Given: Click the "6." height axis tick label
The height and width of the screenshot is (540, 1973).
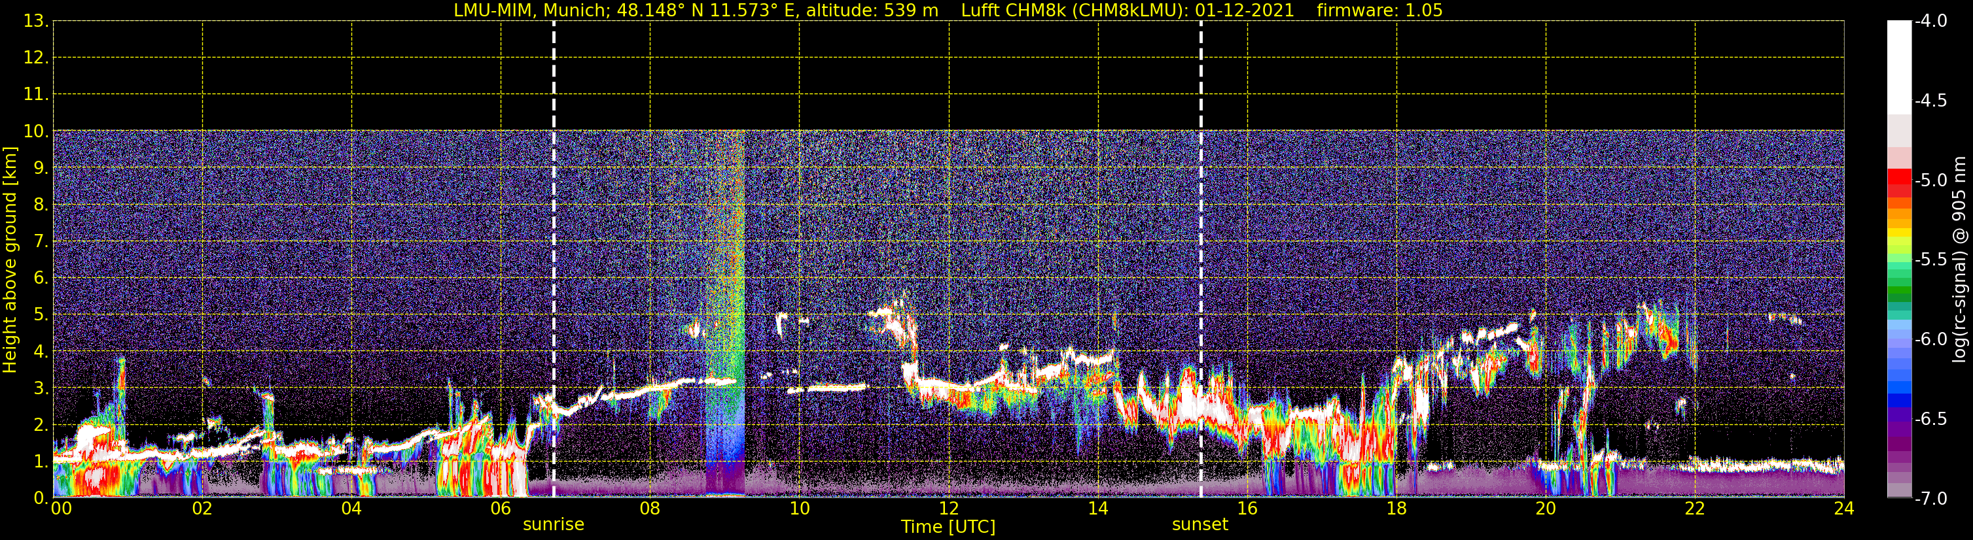Looking at the screenshot, I should pyautogui.click(x=41, y=278).
